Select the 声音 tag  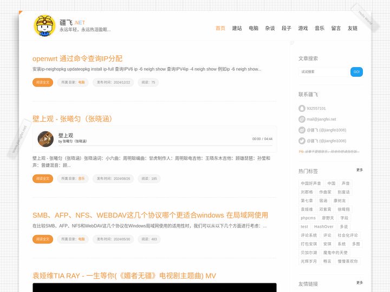click(x=346, y=183)
